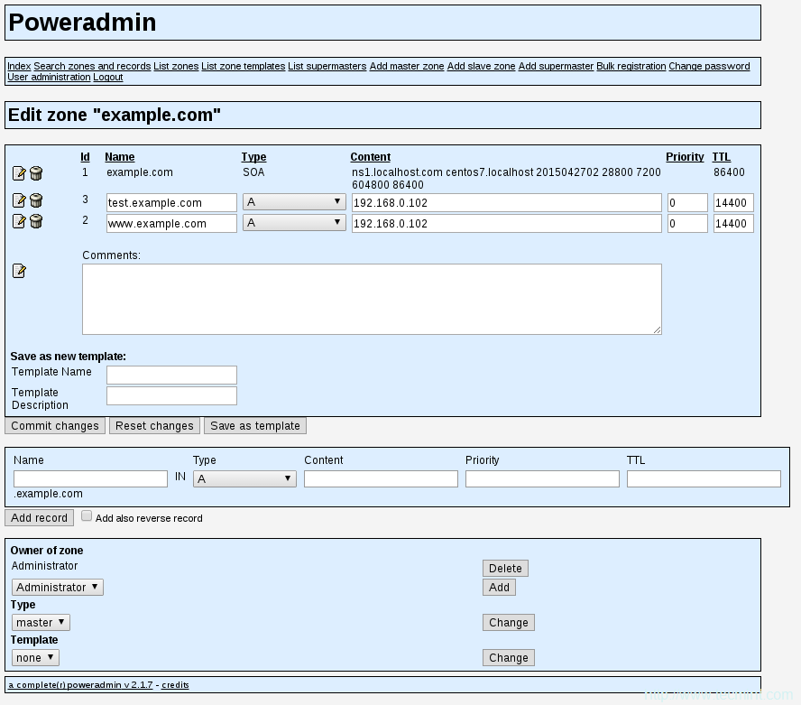
Task: Edit the test.example.com record
Action: pyautogui.click(x=20, y=200)
